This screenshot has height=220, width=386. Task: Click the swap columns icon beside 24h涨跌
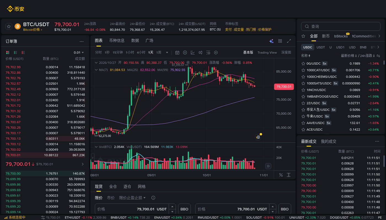(x=378, y=56)
